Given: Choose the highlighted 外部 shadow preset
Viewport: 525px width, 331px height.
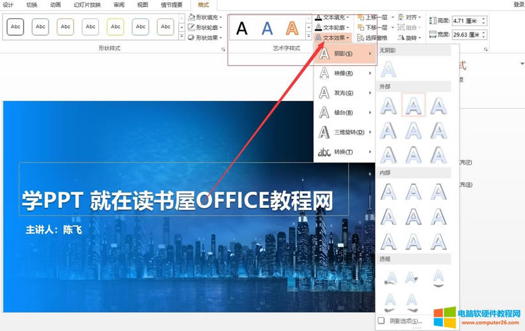Looking at the screenshot, I should 413,106.
